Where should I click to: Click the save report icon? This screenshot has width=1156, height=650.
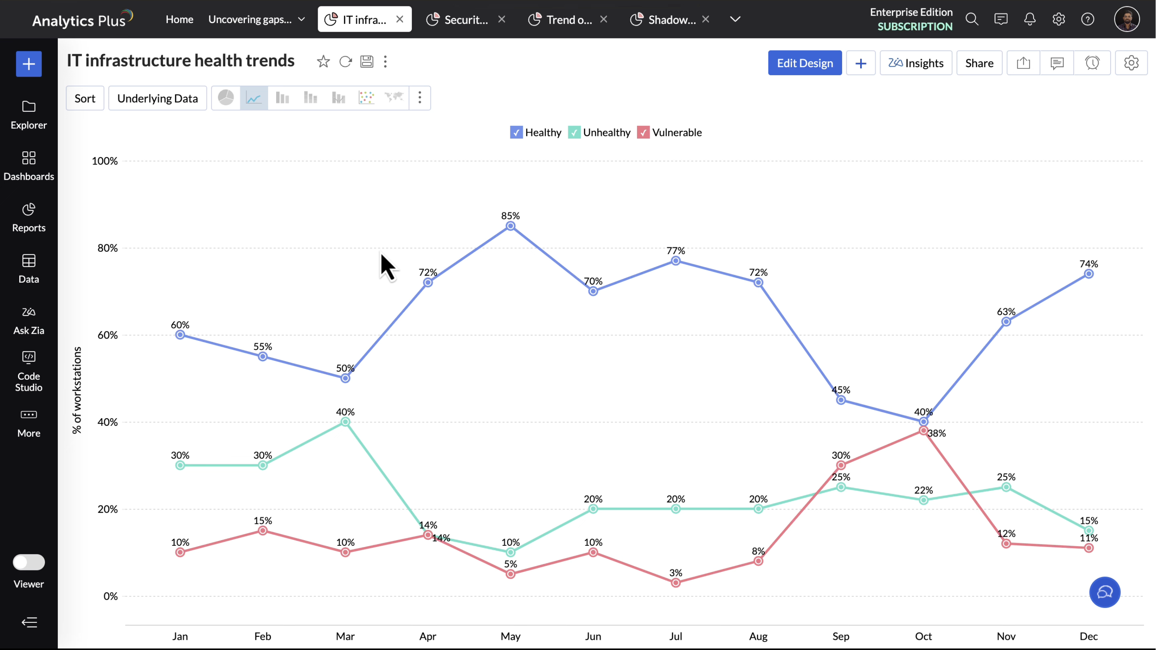(x=367, y=62)
